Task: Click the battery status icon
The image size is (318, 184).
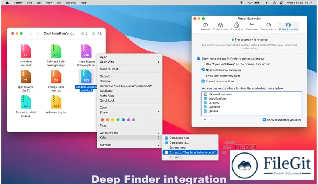Action: (258, 3)
